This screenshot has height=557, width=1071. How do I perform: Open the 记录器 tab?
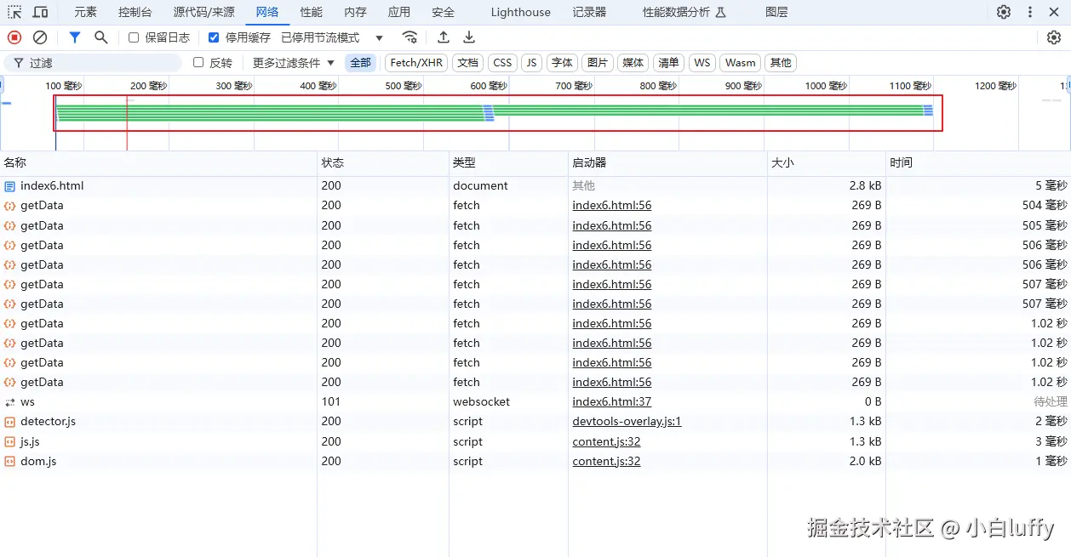pyautogui.click(x=589, y=12)
